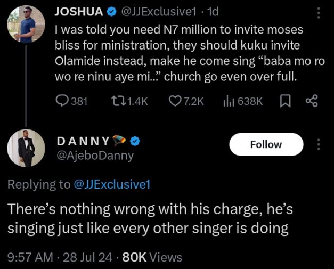The height and width of the screenshot is (269, 334).
Task: Click the 9:57 AM 28 Jul 24 timestamp
Action: pos(60,257)
